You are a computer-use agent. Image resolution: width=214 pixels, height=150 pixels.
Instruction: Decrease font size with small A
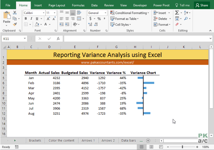[x=54, y=18]
